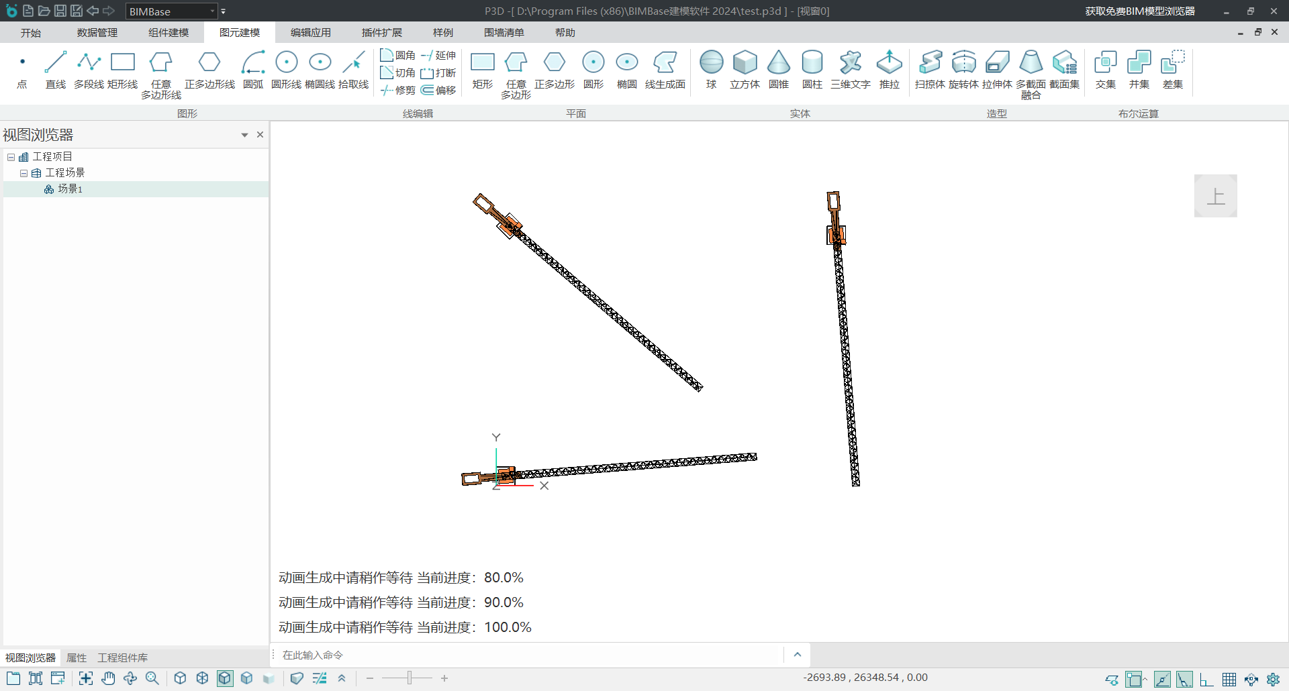The width and height of the screenshot is (1289, 691).
Task: Click the zoom slider minus button
Action: [x=370, y=678]
